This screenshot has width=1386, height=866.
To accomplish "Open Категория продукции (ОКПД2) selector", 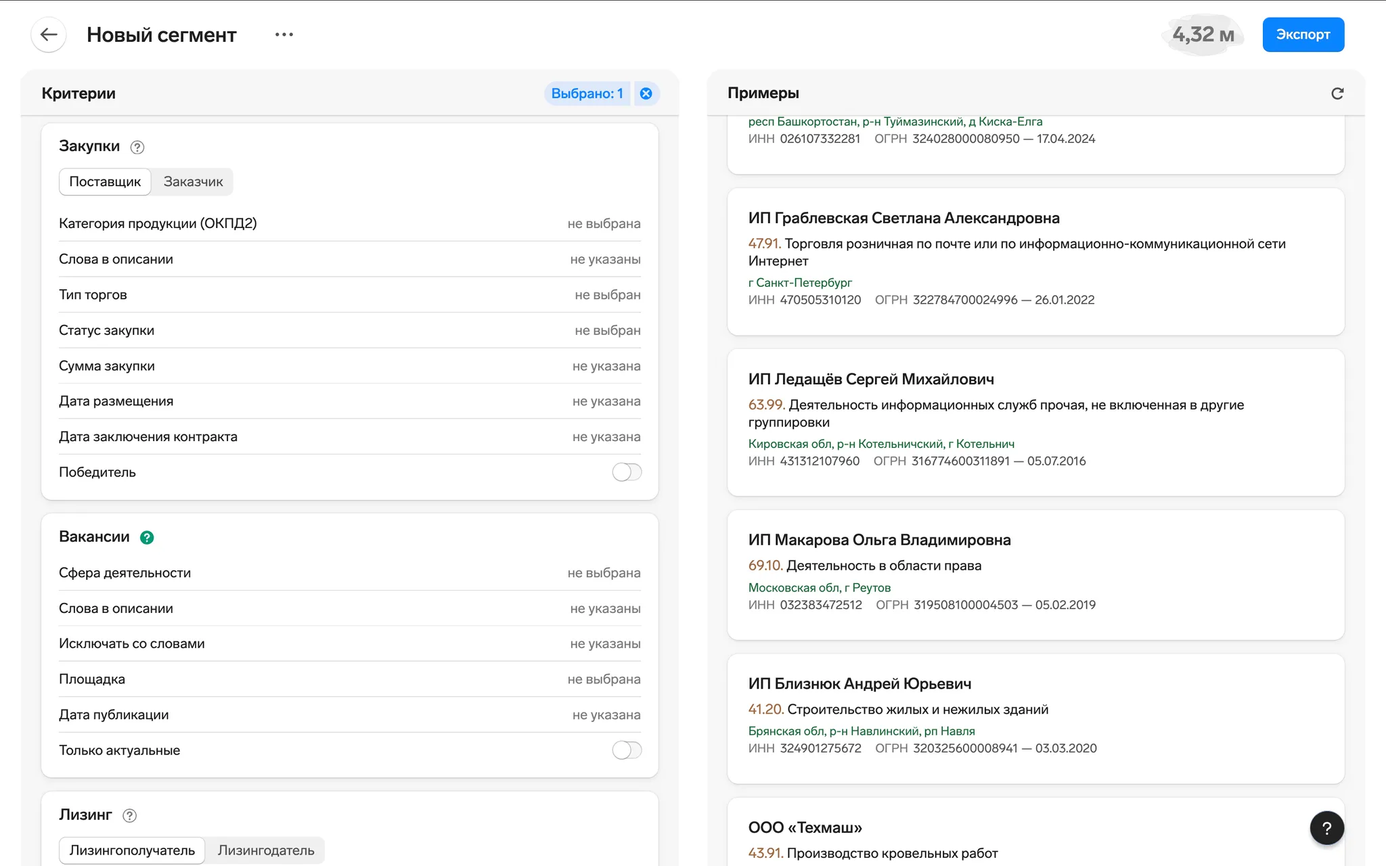I will coord(350,223).
